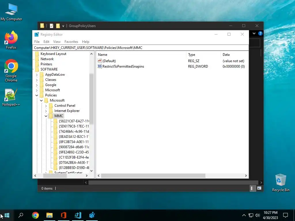Open Explorer quick access toolbar dropdown
The width and height of the screenshot is (295, 221).
(63, 26)
